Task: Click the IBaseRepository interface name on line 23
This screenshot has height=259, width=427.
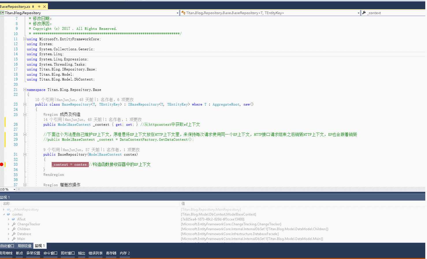Action: (x=143, y=104)
